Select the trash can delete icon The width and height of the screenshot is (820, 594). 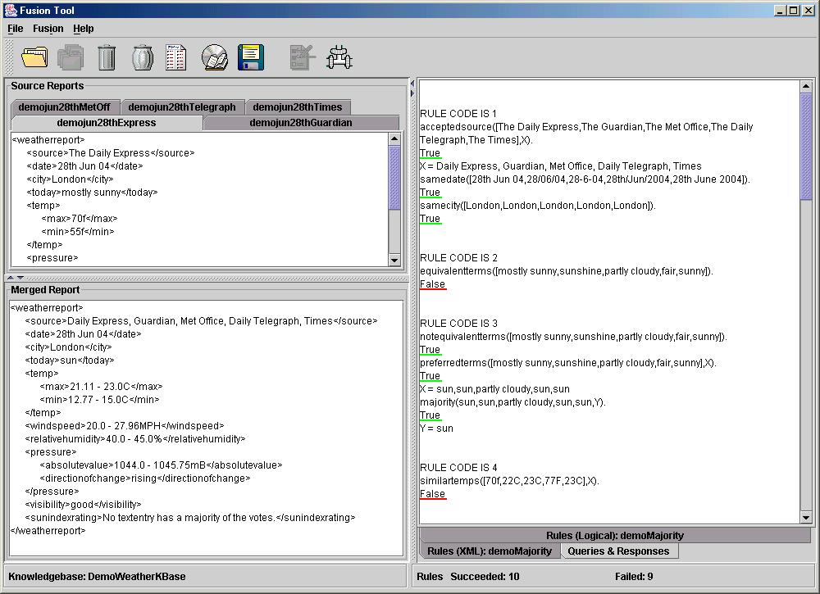pos(107,57)
